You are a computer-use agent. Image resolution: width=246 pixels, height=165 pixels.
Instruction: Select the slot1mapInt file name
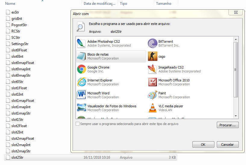coord(21,107)
